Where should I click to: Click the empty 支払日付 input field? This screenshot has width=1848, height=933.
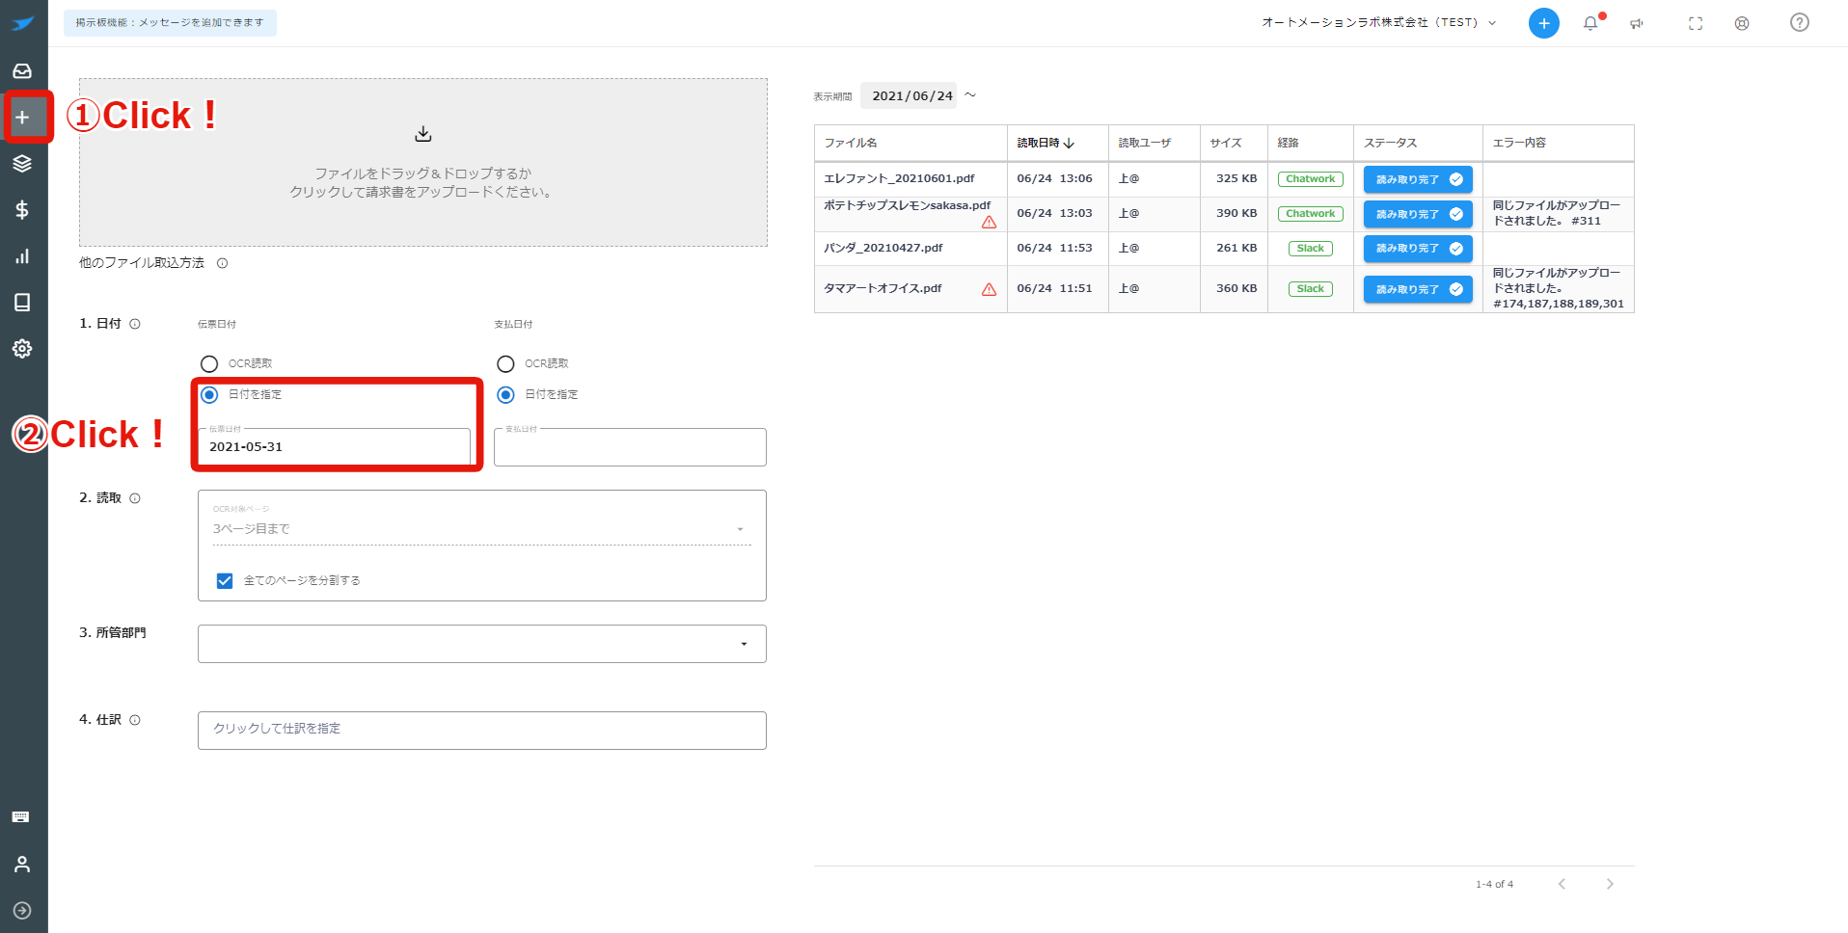click(x=631, y=447)
